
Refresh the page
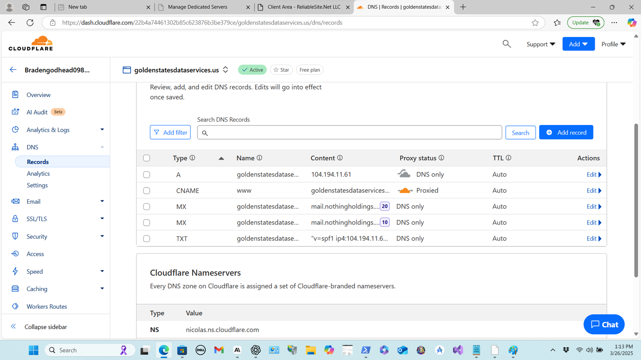(x=30, y=22)
